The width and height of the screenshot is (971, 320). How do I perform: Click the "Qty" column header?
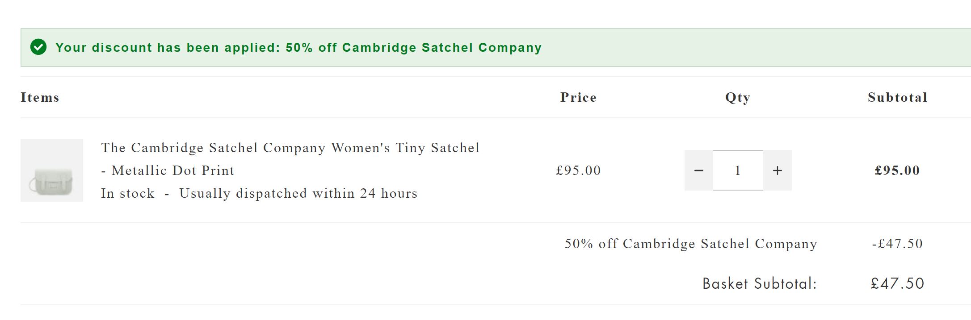click(738, 97)
